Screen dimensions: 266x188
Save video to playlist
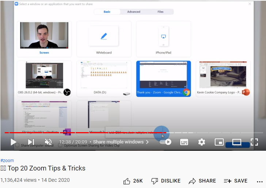coord(235,181)
